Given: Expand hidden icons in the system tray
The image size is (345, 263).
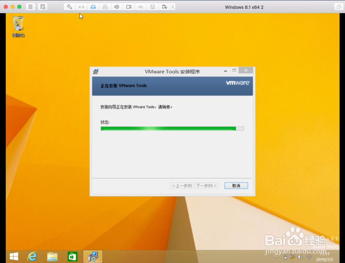Looking at the screenshot, I should (276, 257).
